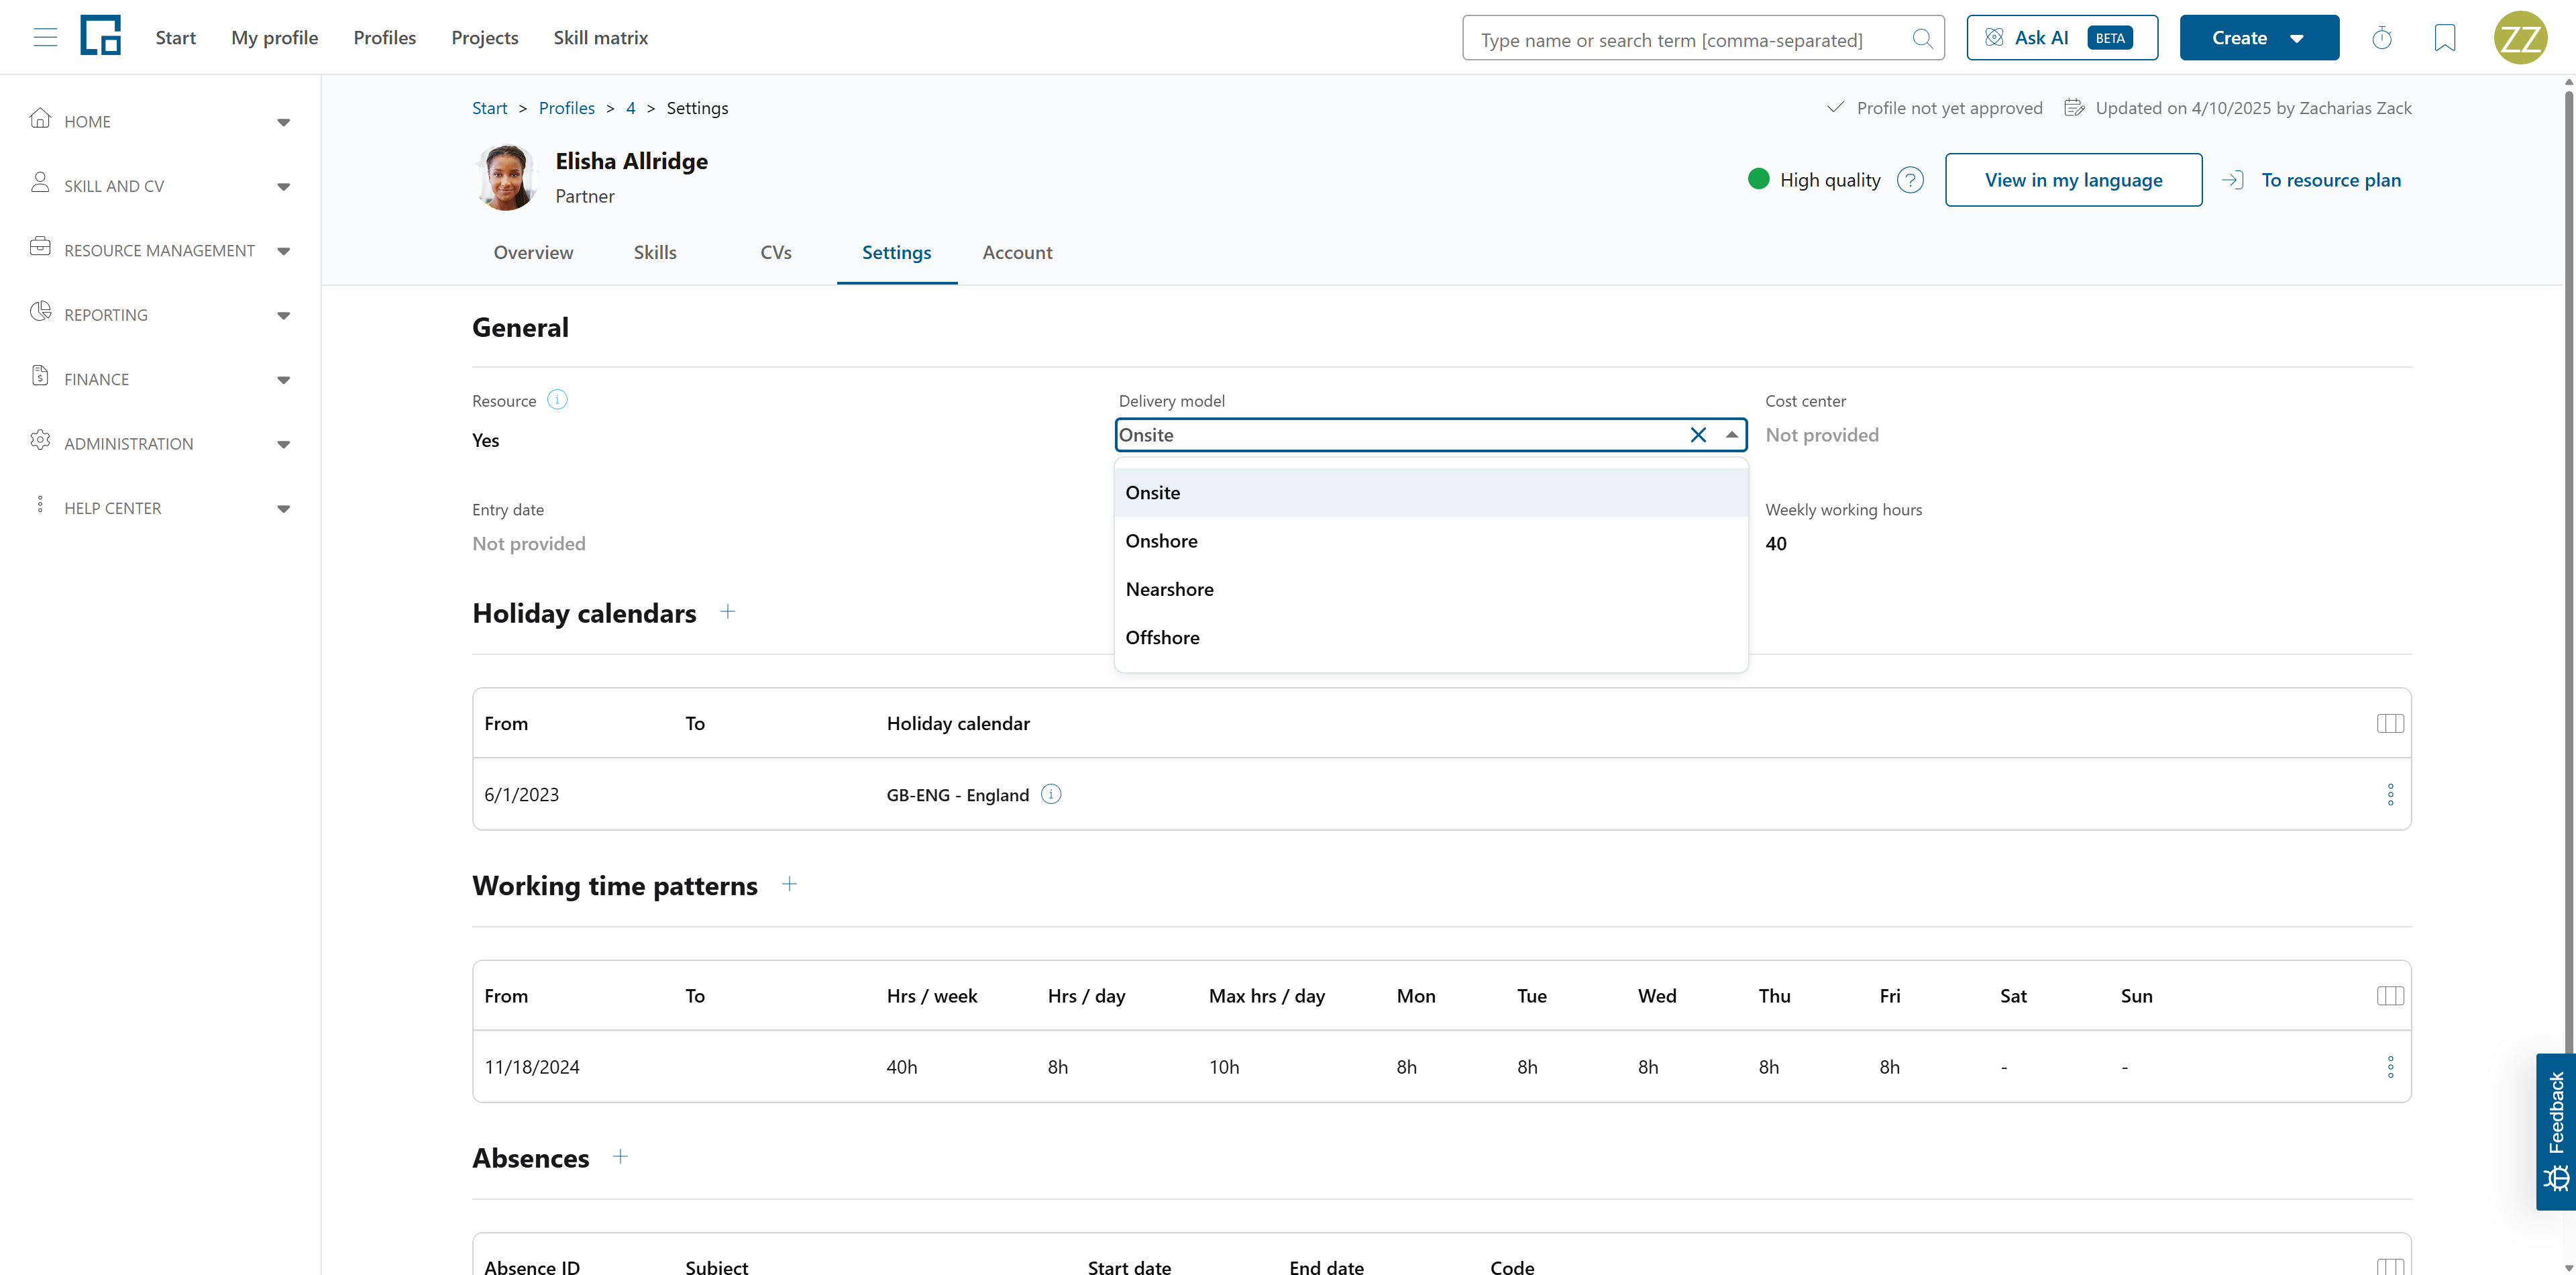Image resolution: width=2576 pixels, height=1275 pixels.
Task: Open row actions for 11/18/2024 pattern
Action: pos(2391,1067)
